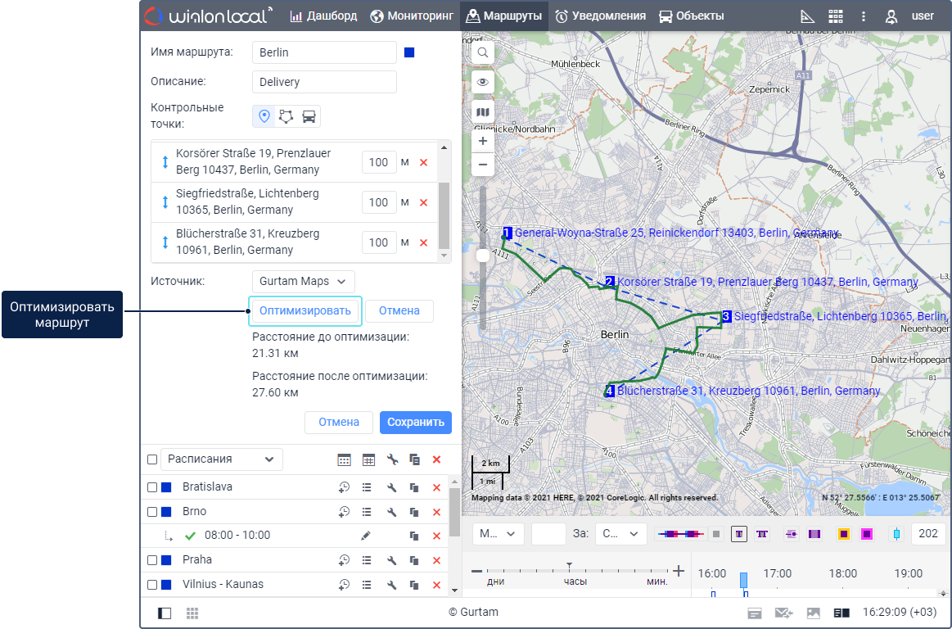The image size is (952, 629).
Task: Open the Gurtam Maps source dropdown
Action: click(x=304, y=281)
